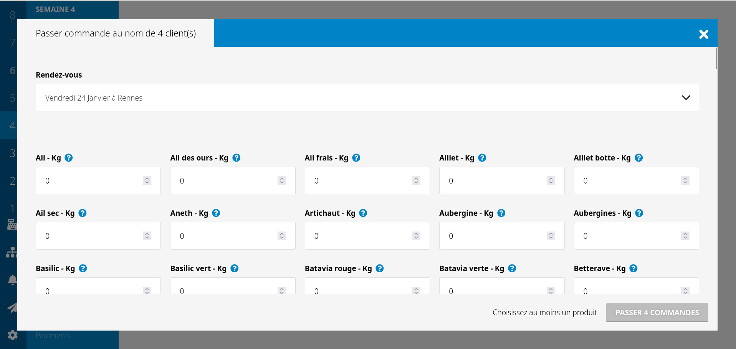This screenshot has height=349, width=736.
Task: Click the help icon beside Aillet botte - Kg
Action: click(x=639, y=158)
